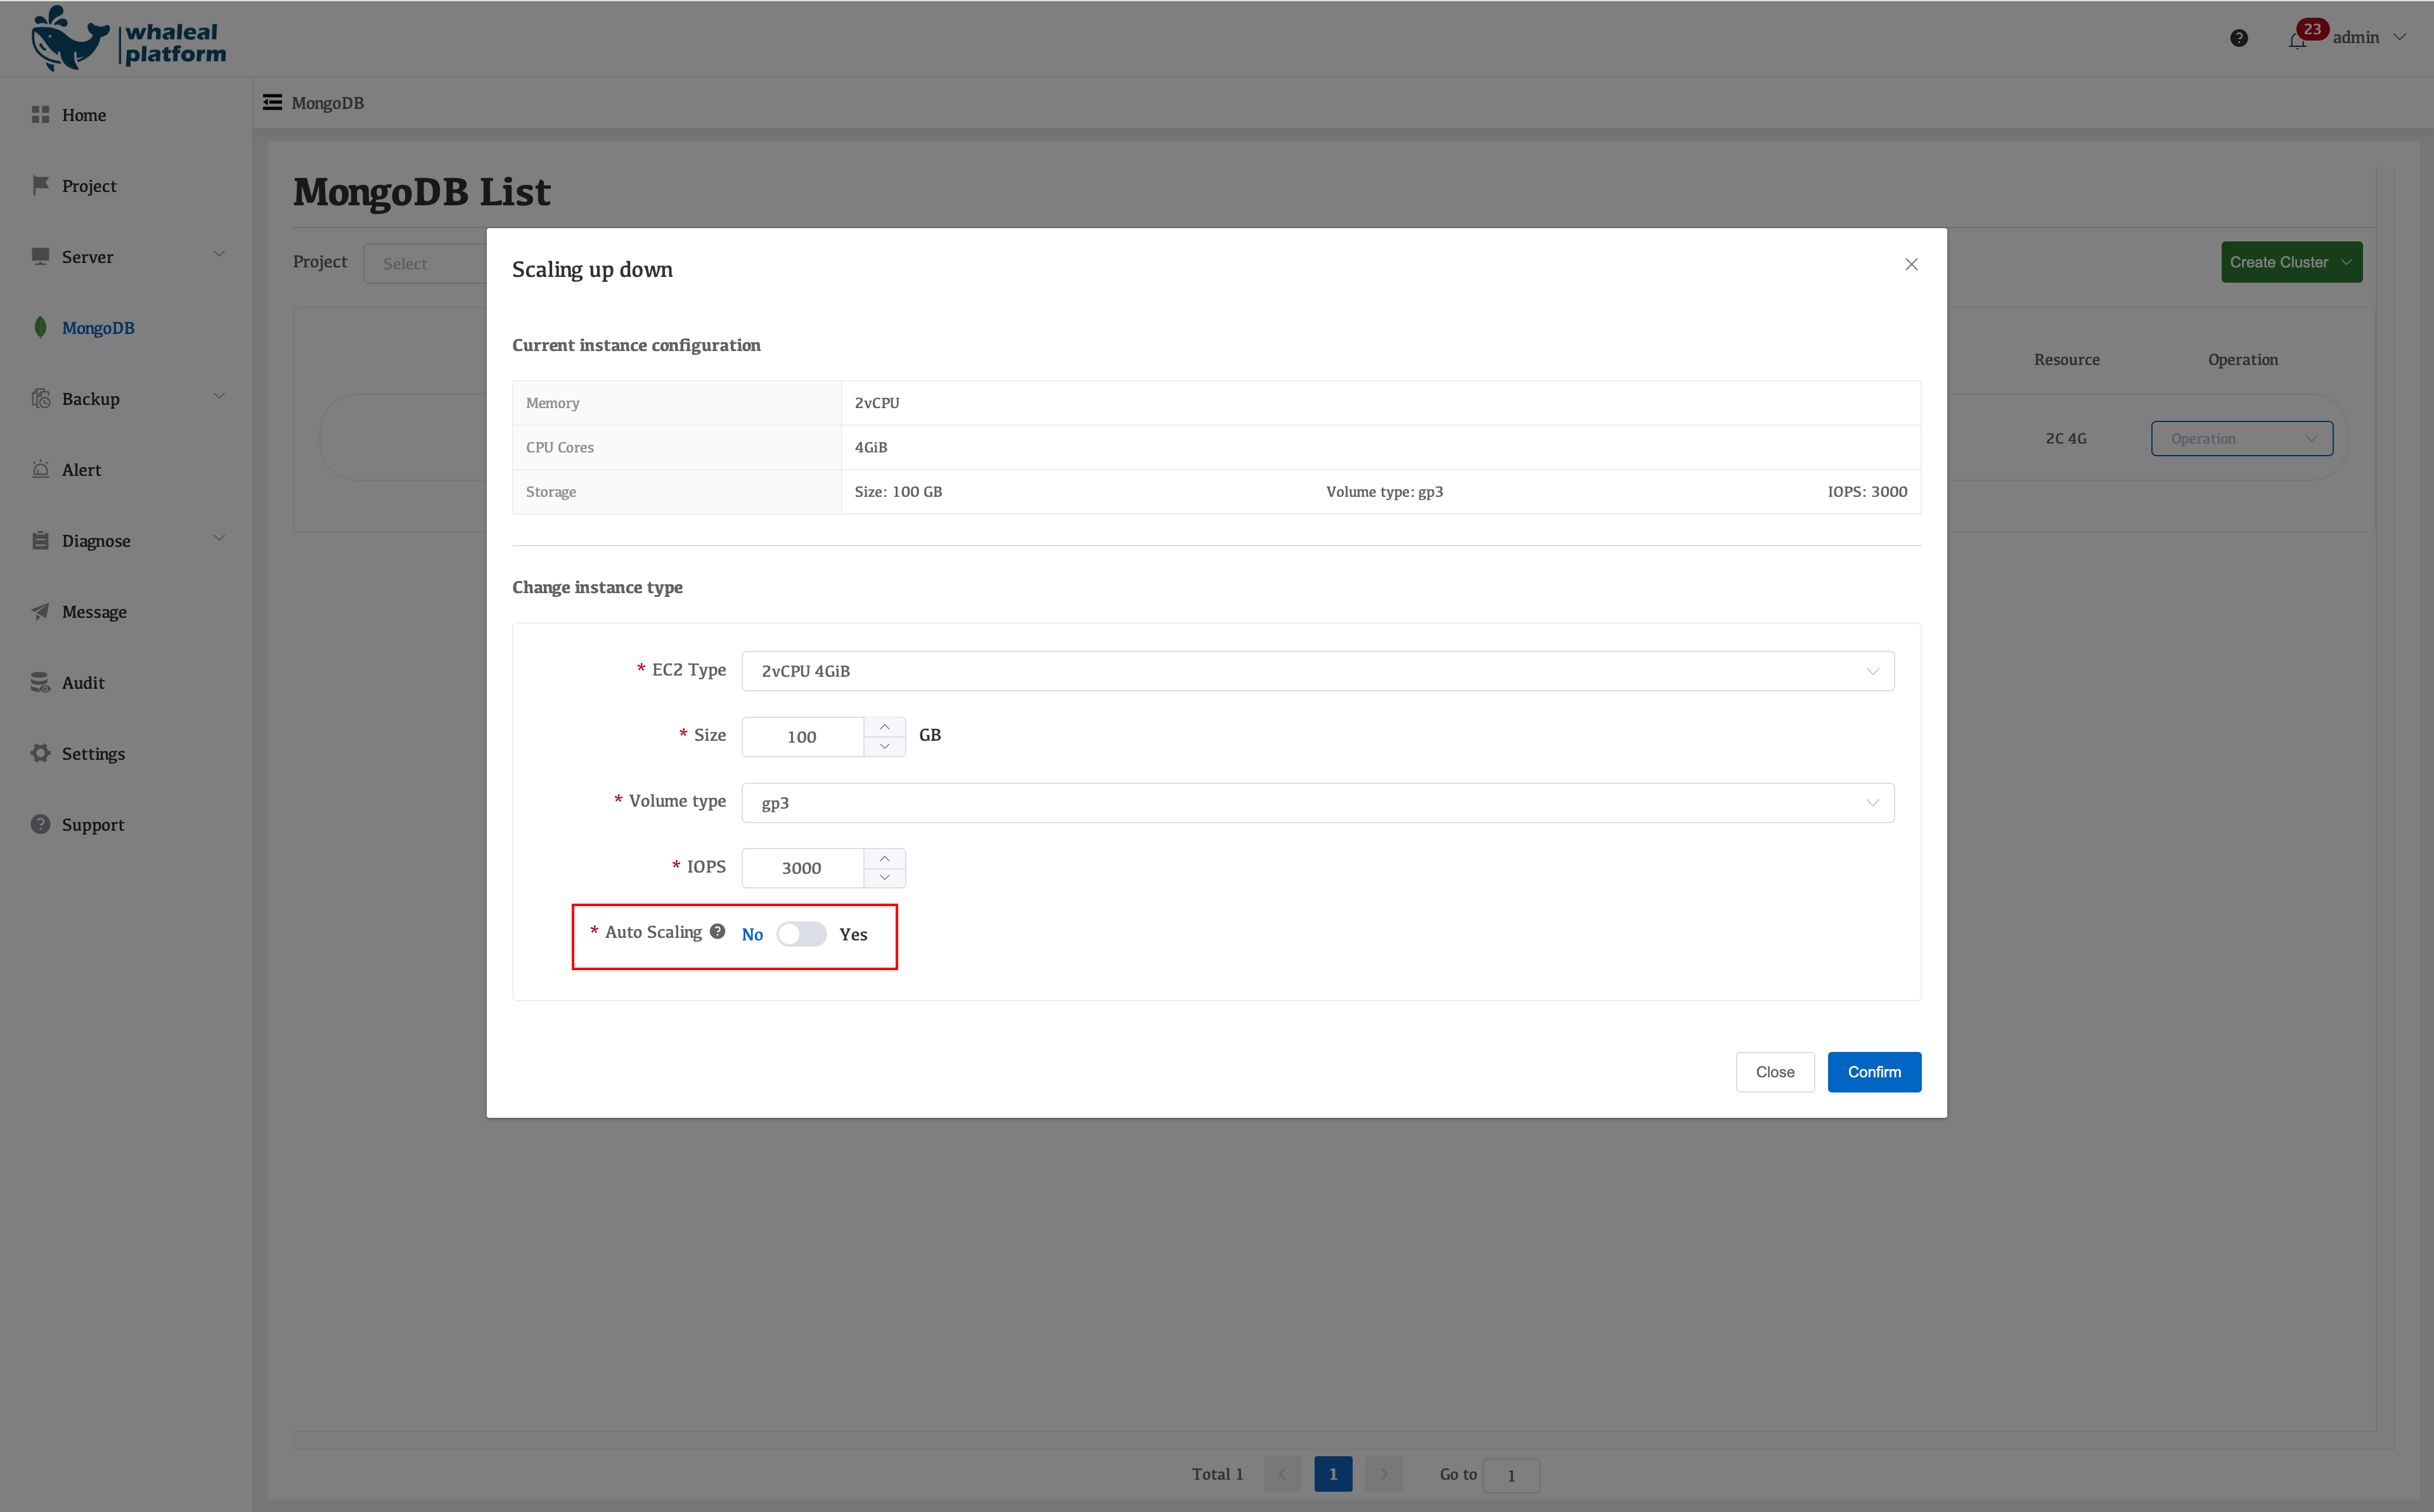2434x1512 pixels.
Task: Click the whaleal platform whale logo
Action: [70, 40]
